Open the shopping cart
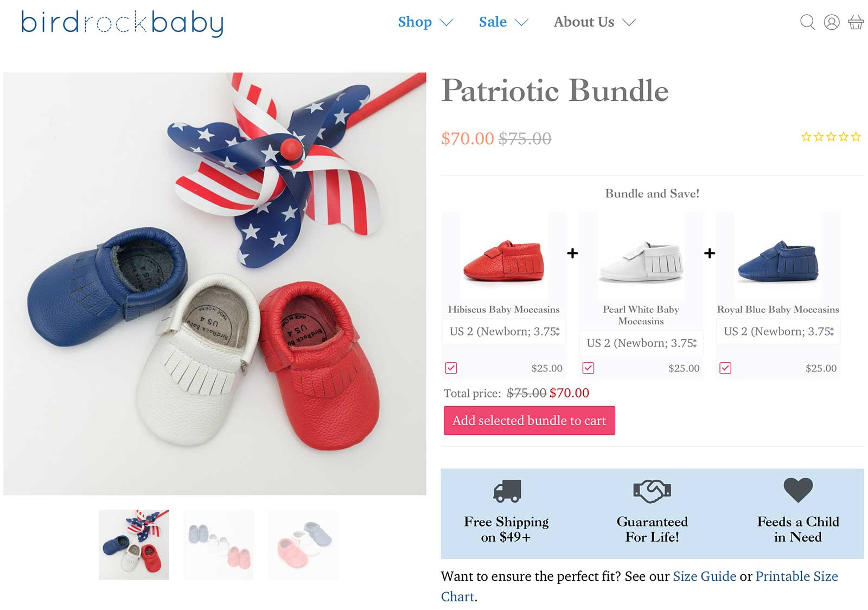The width and height of the screenshot is (868, 610). coord(856,23)
